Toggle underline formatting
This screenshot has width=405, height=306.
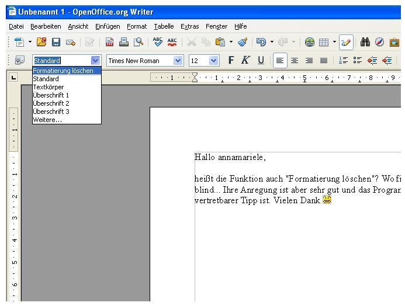[x=261, y=60]
